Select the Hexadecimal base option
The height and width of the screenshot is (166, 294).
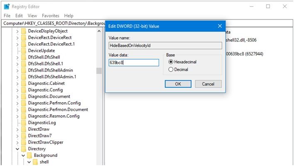click(x=171, y=62)
